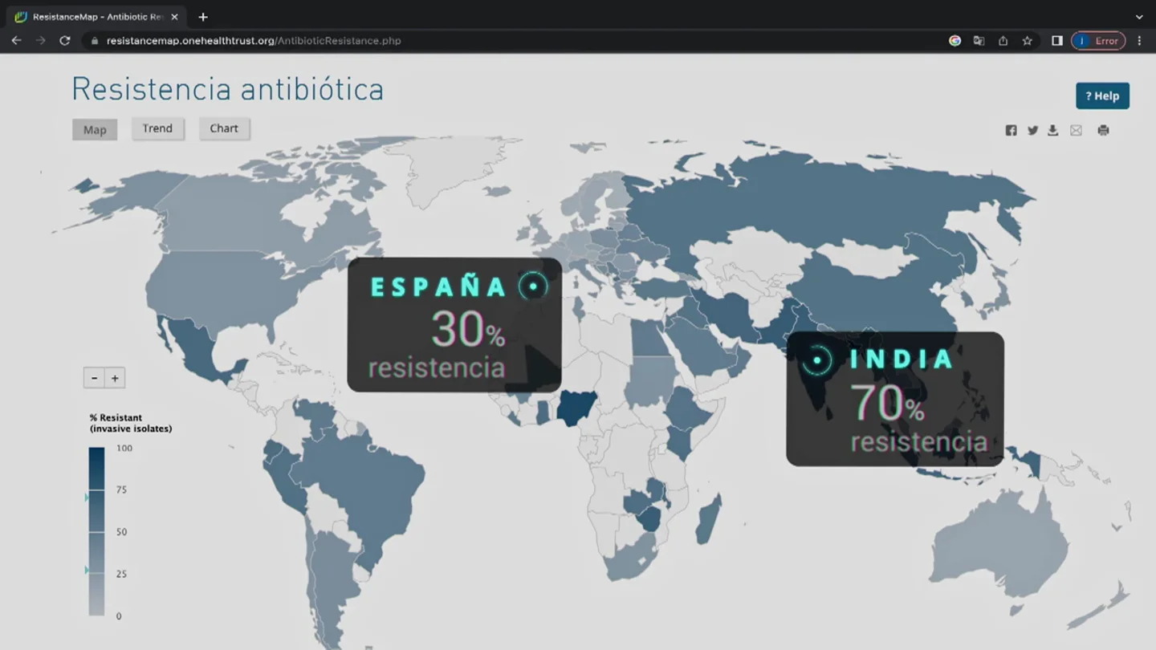Open the Help button
The image size is (1156, 650).
tap(1102, 95)
